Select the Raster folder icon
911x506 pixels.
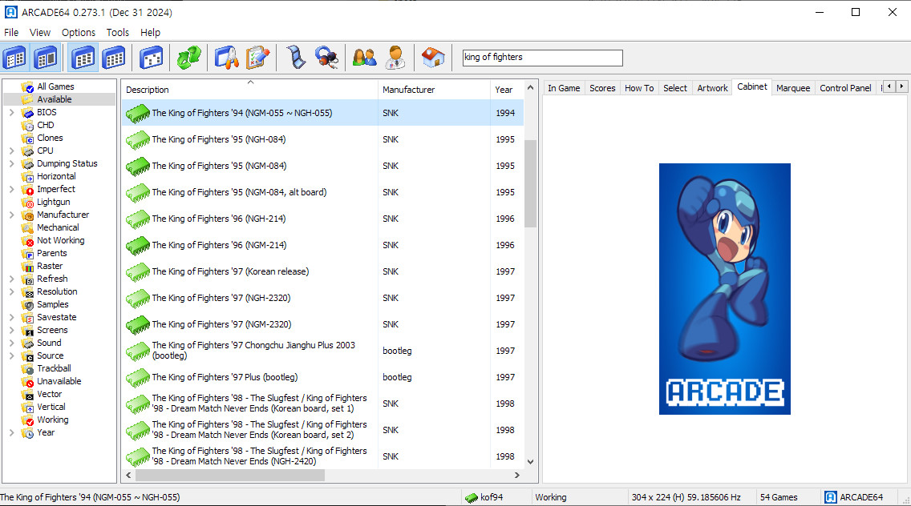click(27, 266)
